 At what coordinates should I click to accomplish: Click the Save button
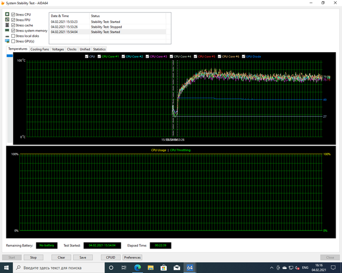click(x=83, y=258)
